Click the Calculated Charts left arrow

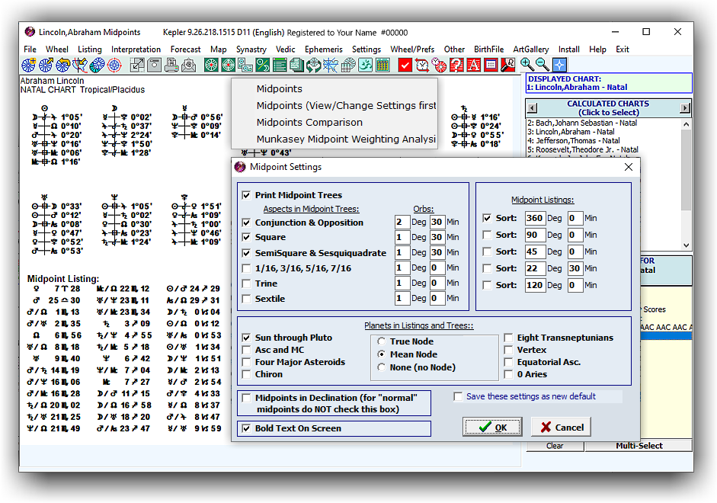[532, 108]
